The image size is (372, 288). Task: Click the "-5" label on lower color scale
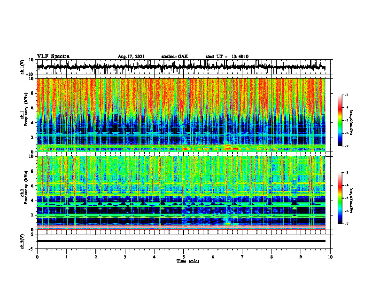click(x=346, y=198)
